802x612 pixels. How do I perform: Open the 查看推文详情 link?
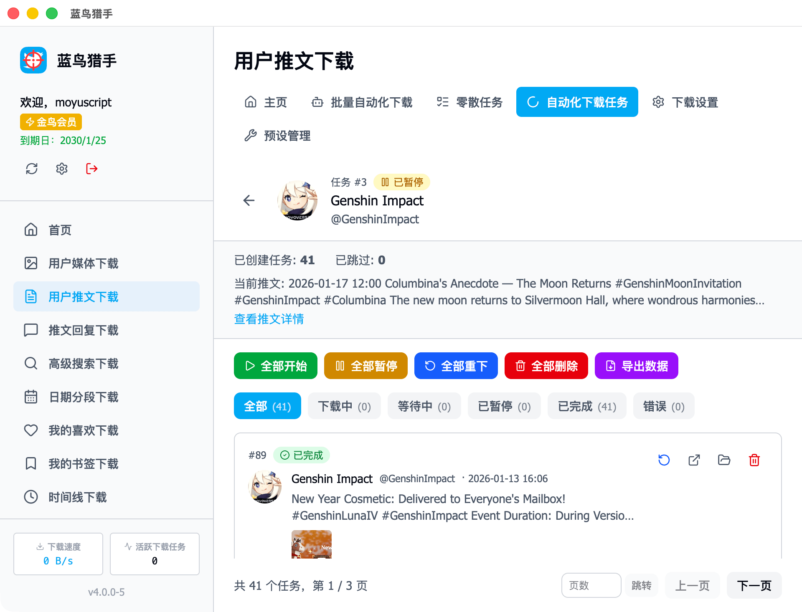[269, 319]
